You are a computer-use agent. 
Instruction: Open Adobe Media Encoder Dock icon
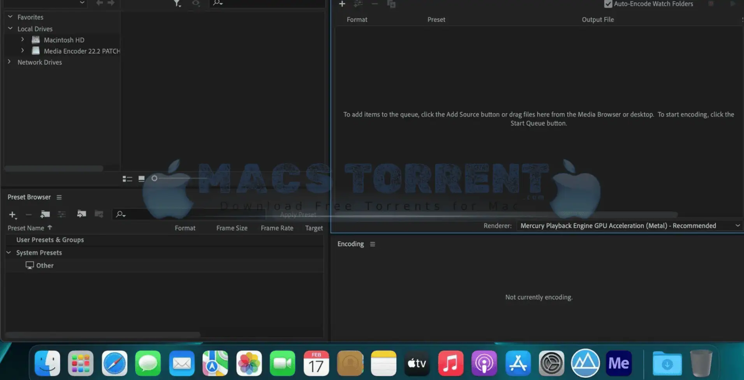click(x=619, y=363)
